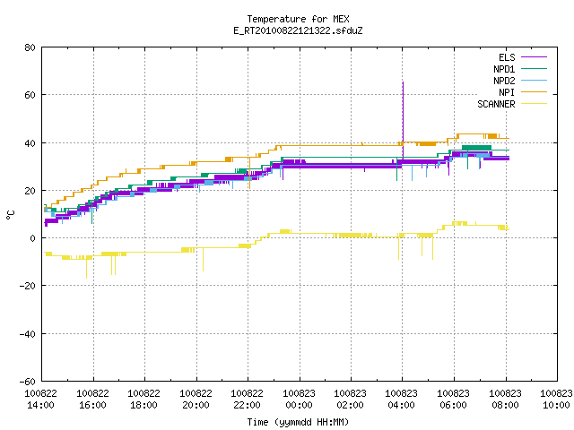Click the x-axis tick label 100822 20:00

[x=196, y=400]
